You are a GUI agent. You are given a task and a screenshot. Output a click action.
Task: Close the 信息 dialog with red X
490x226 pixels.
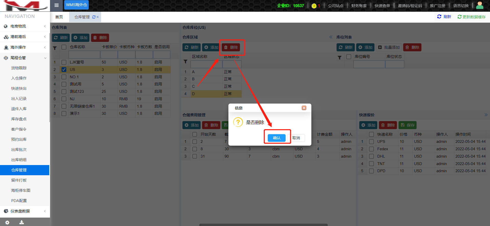point(304,108)
